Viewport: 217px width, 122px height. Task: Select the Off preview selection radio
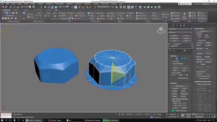point(172,75)
